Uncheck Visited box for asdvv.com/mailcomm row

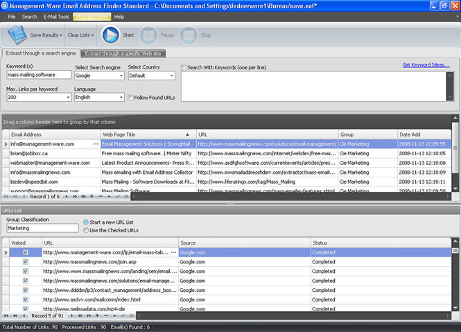coord(26,299)
